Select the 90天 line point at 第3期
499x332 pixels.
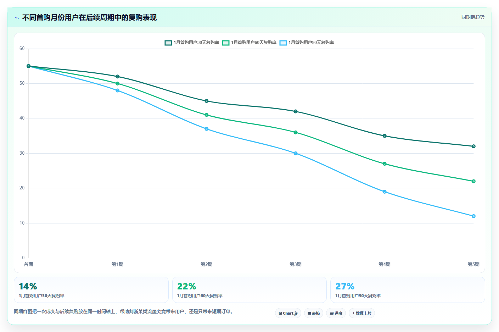[x=296, y=153]
